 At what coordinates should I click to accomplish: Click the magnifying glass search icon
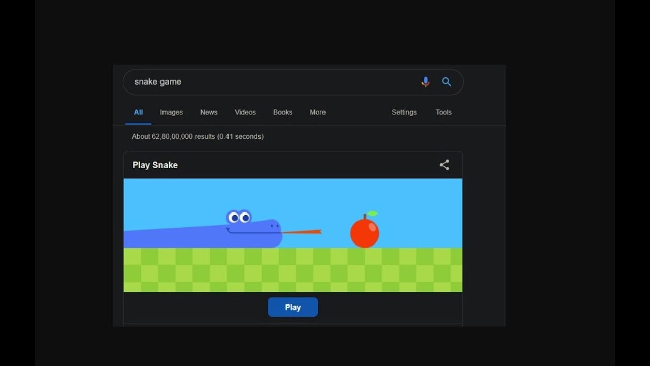tap(447, 82)
